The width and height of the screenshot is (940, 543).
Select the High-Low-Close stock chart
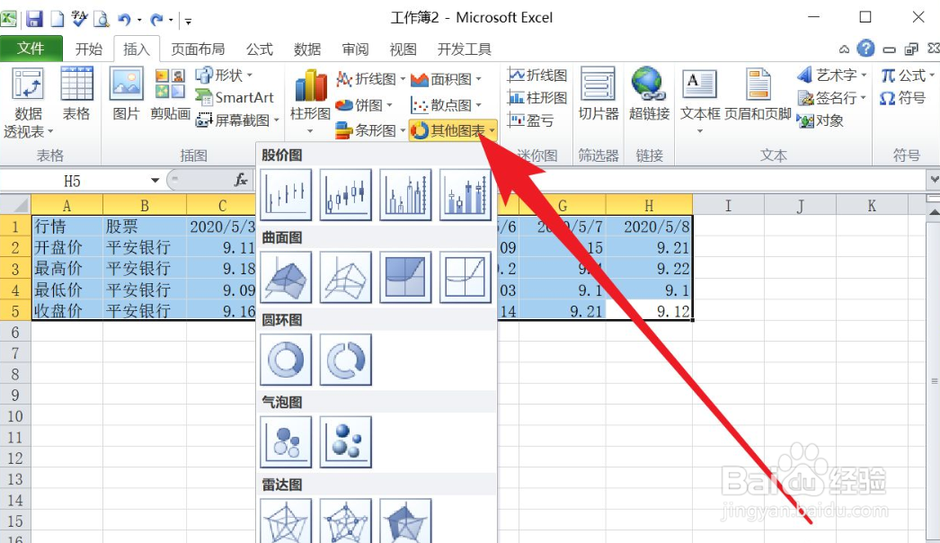click(286, 194)
